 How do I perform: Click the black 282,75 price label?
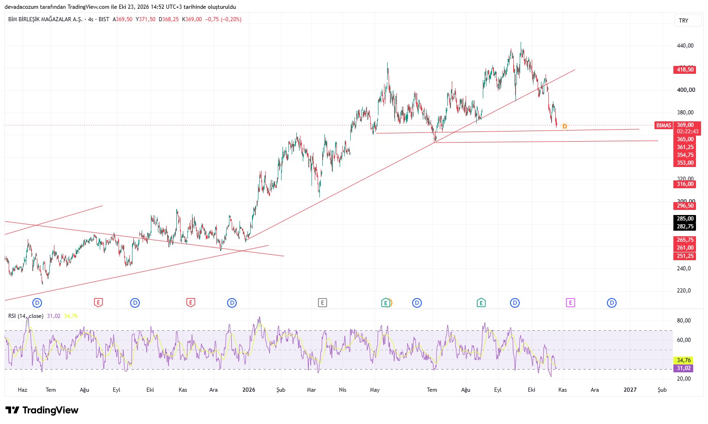coord(685,227)
